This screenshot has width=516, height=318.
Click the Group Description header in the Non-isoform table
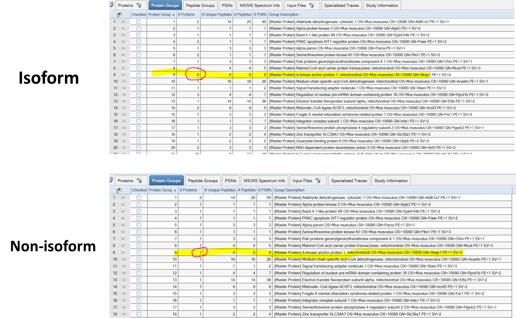pyautogui.click(x=392, y=190)
